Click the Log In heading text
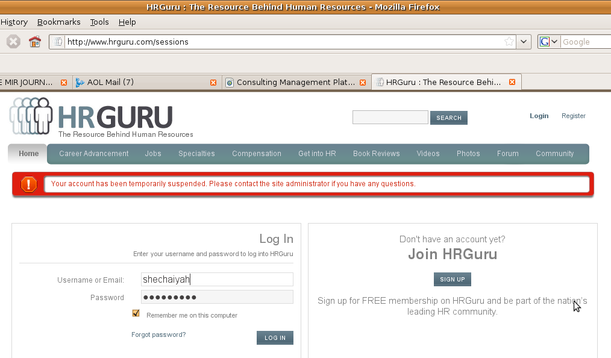This screenshot has width=611, height=358. tap(276, 239)
